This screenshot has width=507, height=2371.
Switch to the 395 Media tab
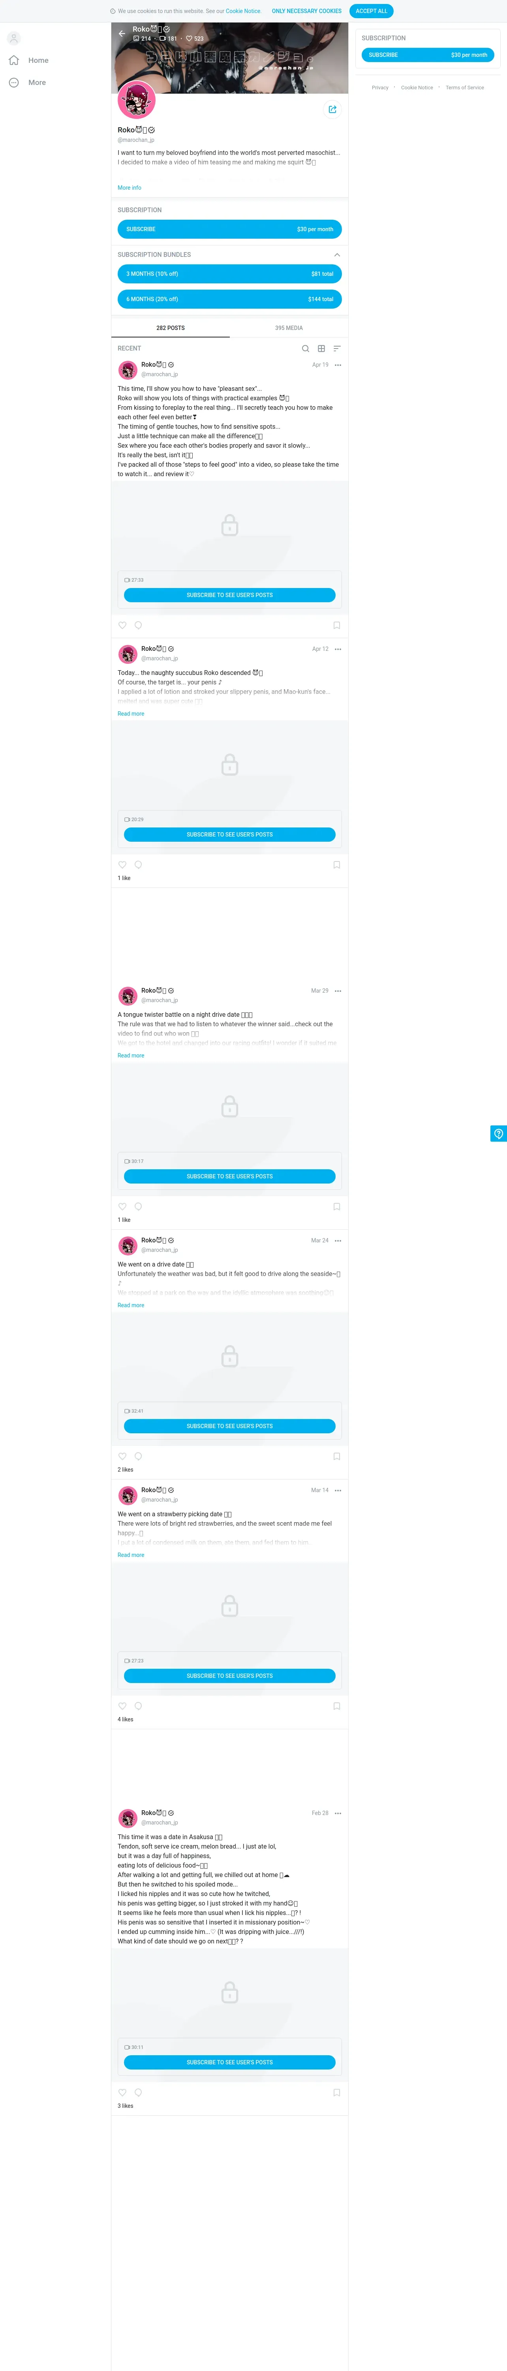[x=289, y=328]
